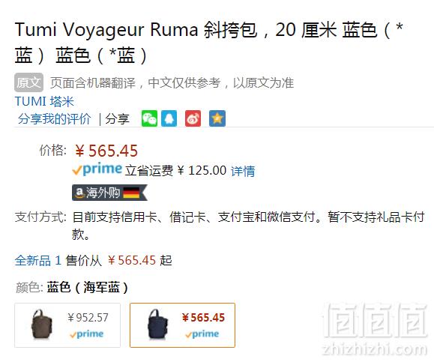Open the 分享我的评价 link
The image size is (434, 362).
point(54,119)
